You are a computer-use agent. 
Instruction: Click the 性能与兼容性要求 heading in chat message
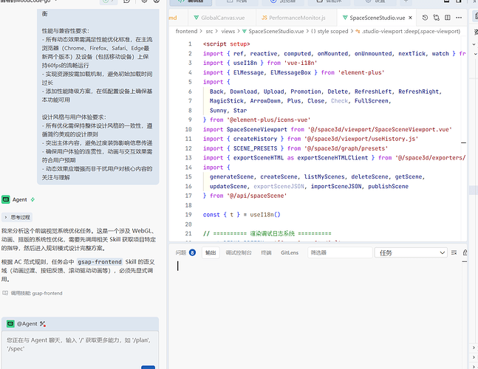[x=66, y=31]
